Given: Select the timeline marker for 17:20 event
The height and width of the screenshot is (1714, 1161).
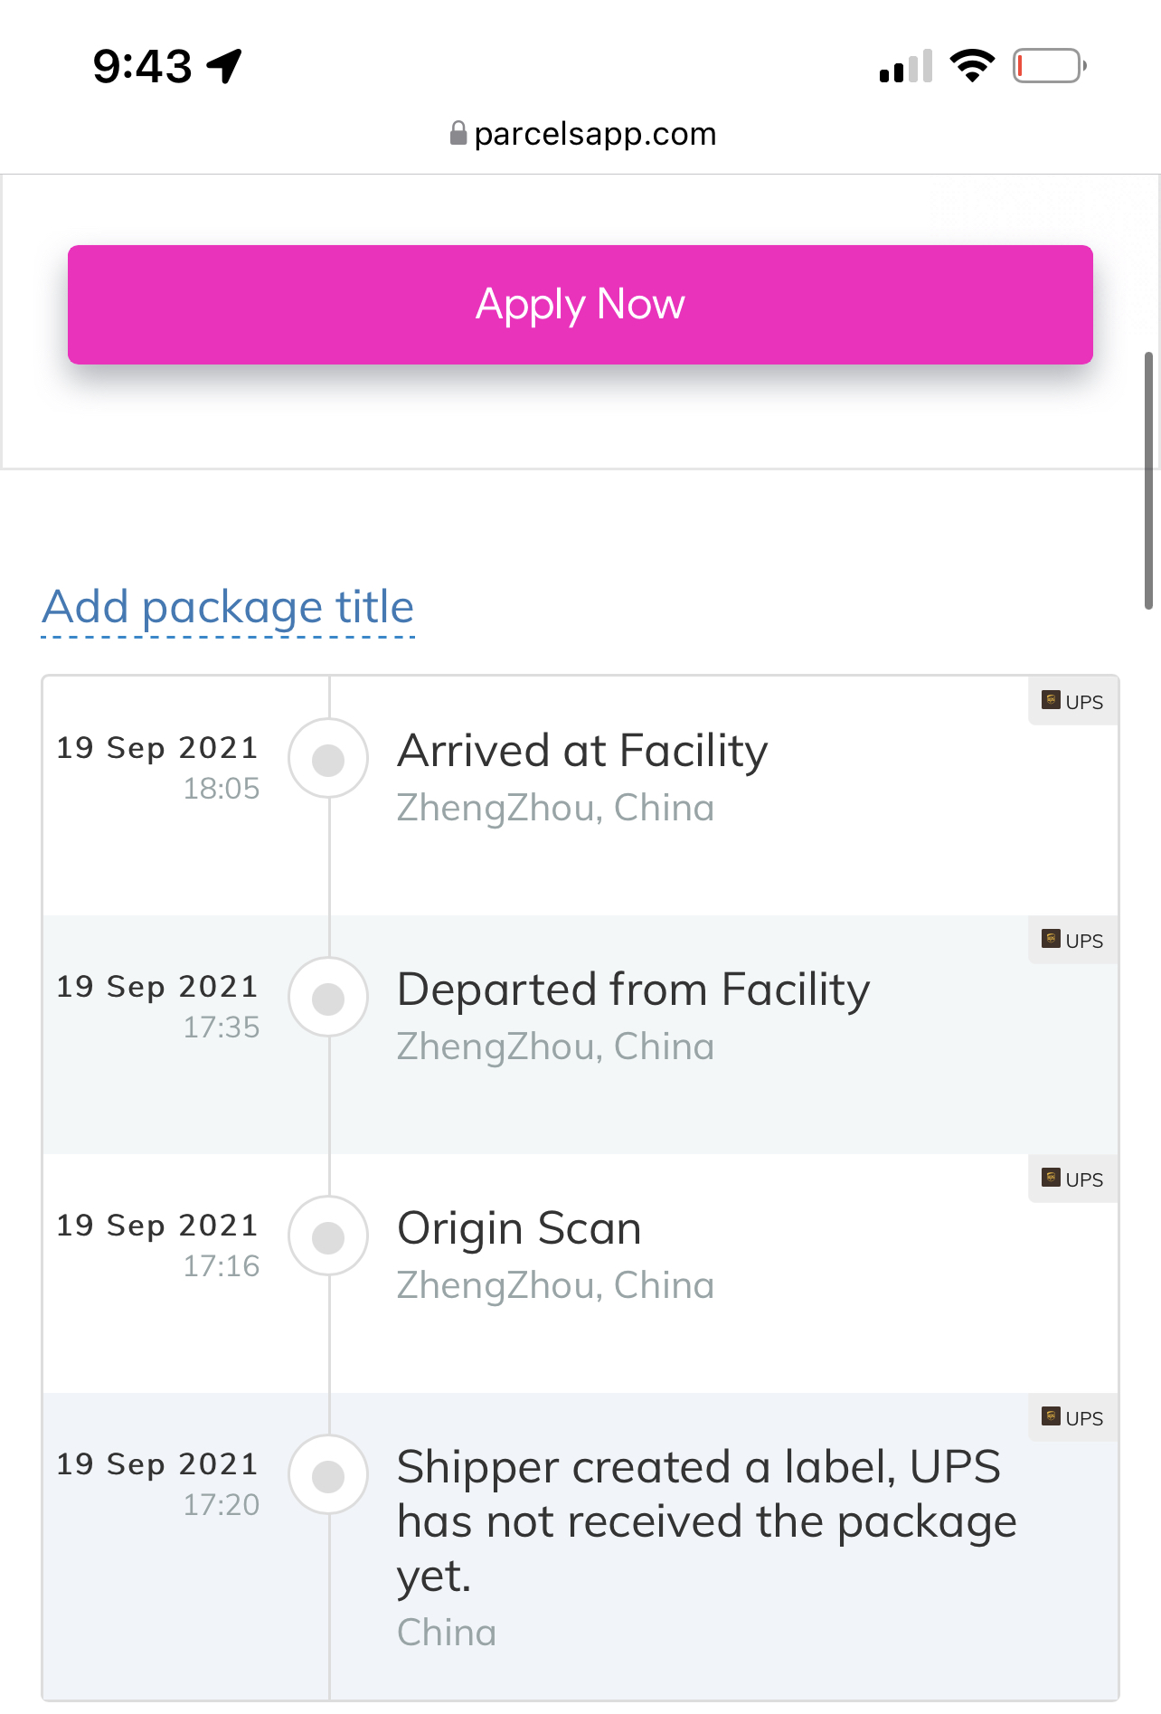Looking at the screenshot, I should [328, 1475].
